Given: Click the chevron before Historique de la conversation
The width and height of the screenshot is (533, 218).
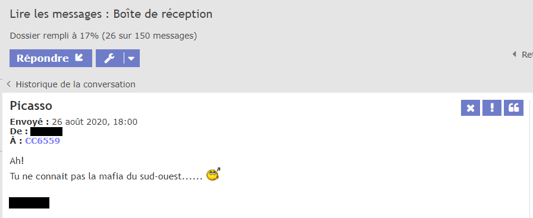Looking at the screenshot, I should [x=9, y=84].
